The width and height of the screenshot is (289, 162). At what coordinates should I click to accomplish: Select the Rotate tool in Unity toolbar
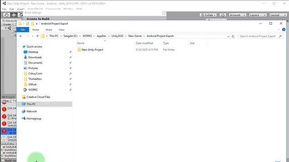21,15
